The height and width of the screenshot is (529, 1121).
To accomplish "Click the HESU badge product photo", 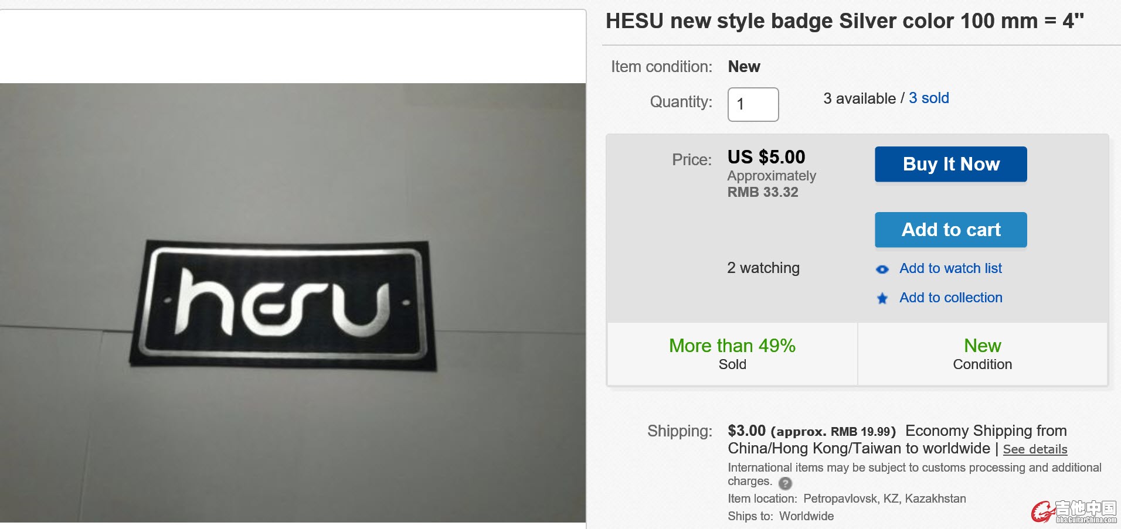I will 293,302.
